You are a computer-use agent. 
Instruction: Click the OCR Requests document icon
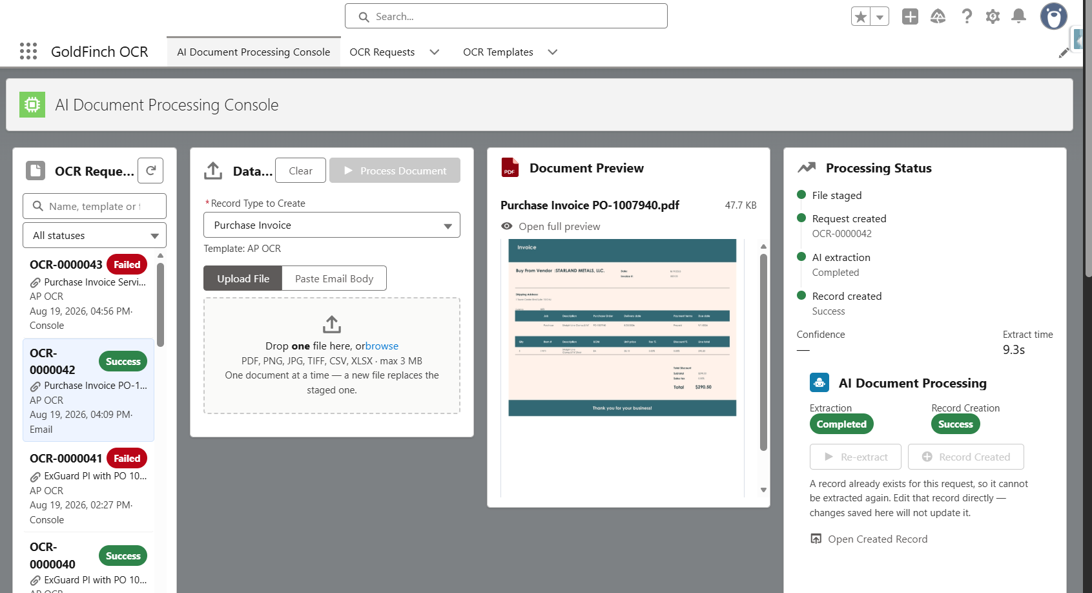click(36, 171)
